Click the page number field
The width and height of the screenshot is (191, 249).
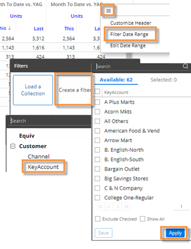(181, 207)
